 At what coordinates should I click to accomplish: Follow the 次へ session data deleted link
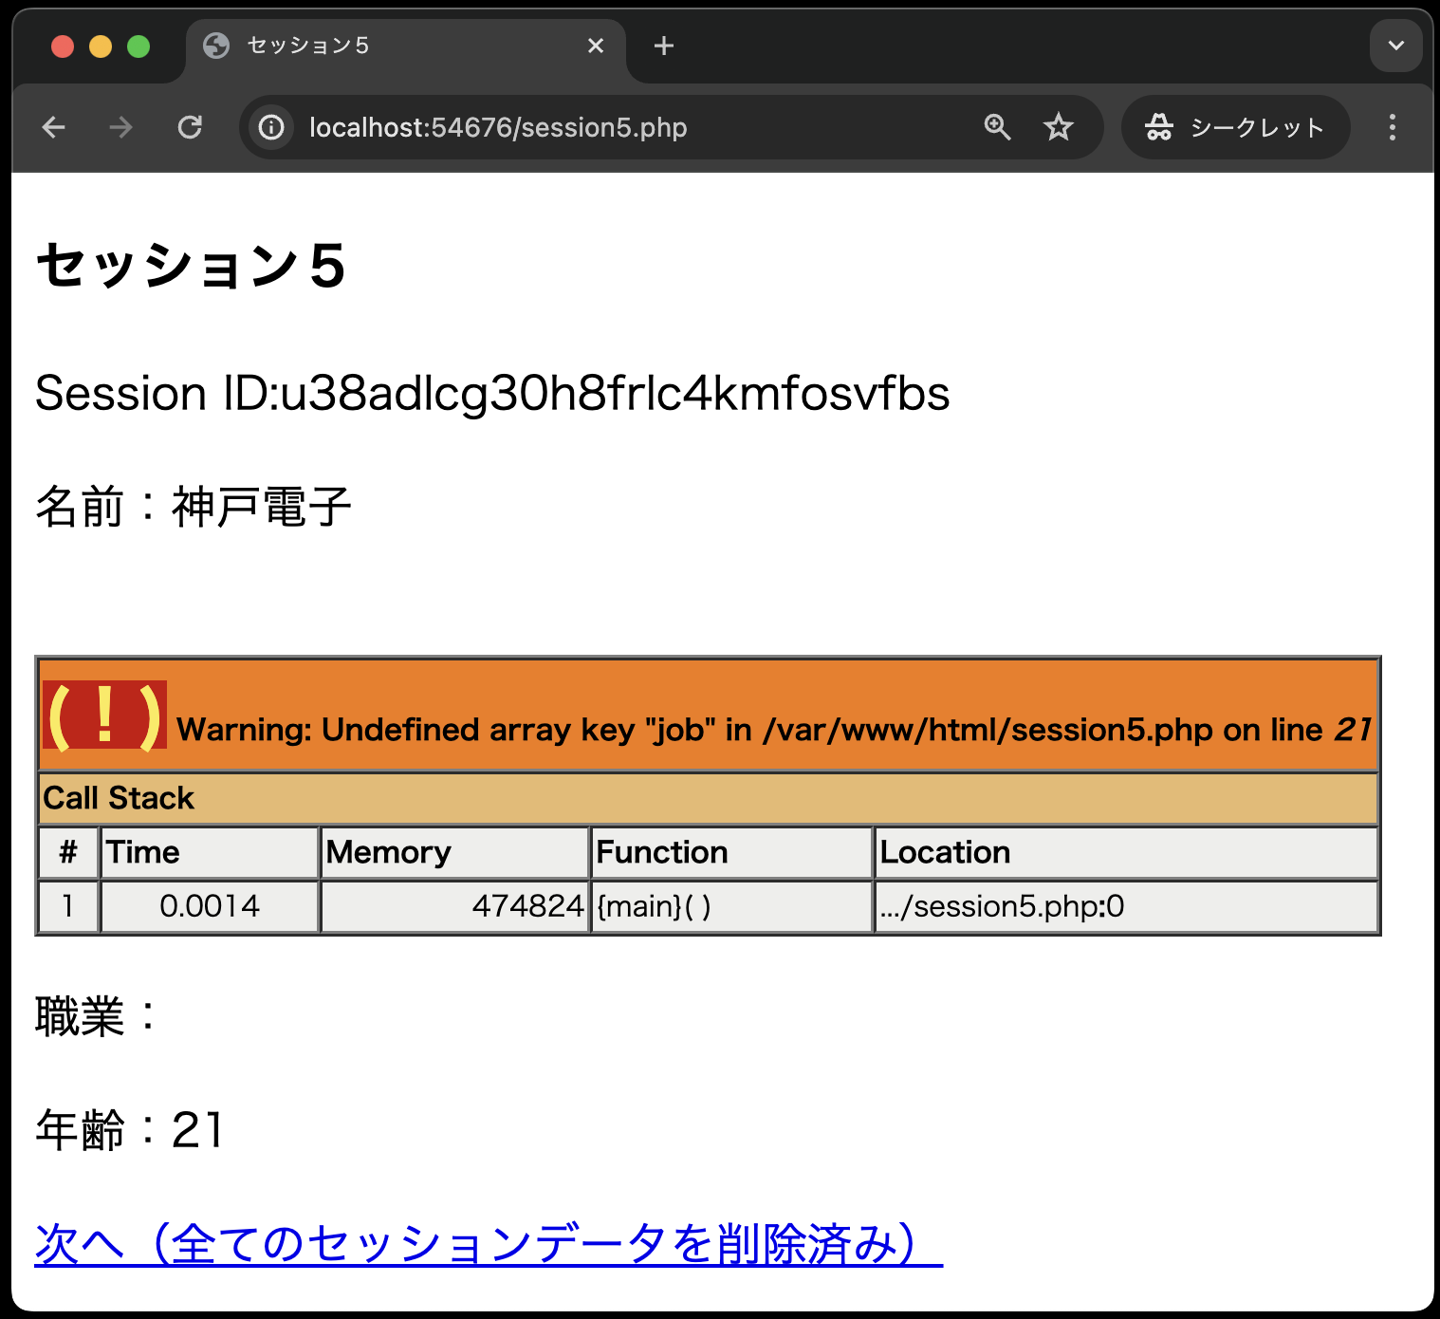(x=488, y=1243)
